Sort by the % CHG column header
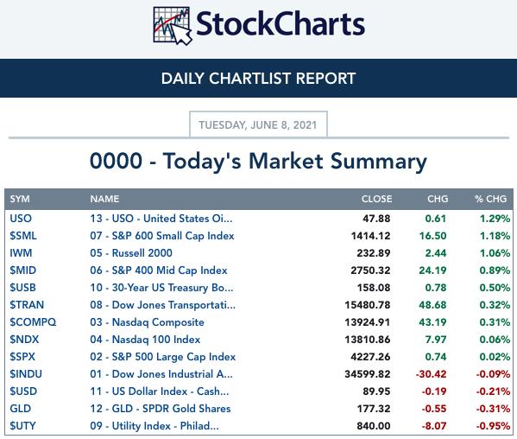Image resolution: width=517 pixels, height=439 pixels. click(x=490, y=199)
